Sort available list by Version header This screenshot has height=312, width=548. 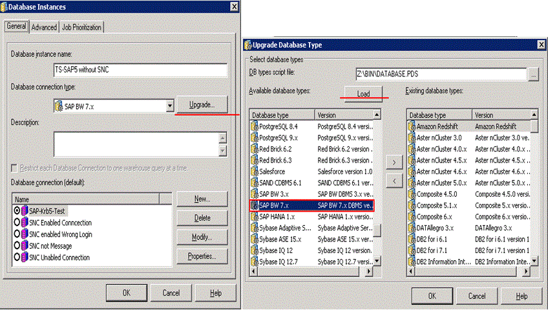point(344,115)
